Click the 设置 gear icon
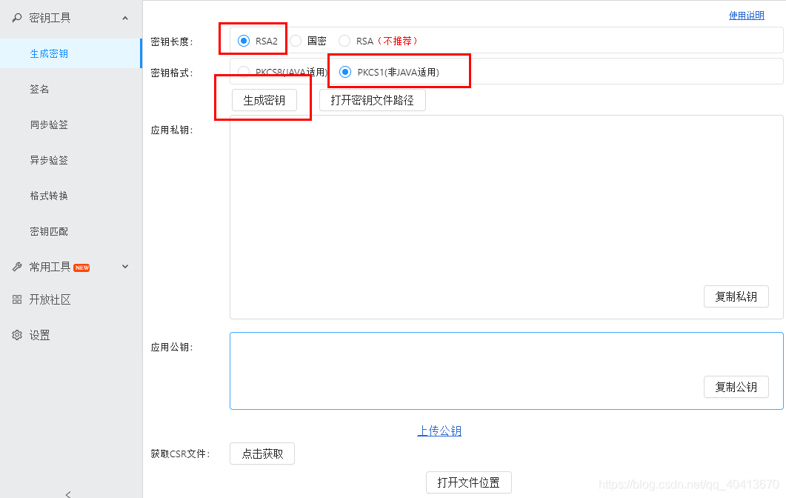786x498 pixels. (x=17, y=335)
